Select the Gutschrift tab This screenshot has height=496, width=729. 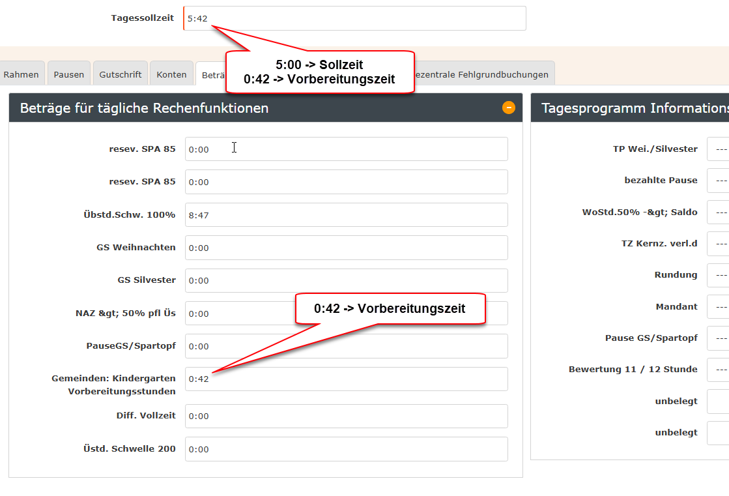point(120,74)
